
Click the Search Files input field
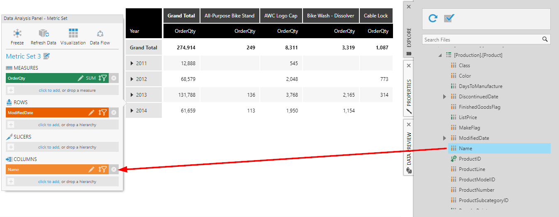tap(481, 39)
